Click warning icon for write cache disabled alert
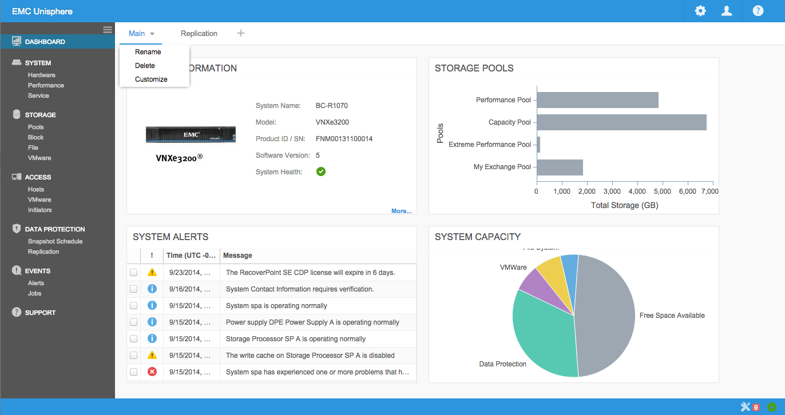Viewport: 785px width, 415px height. 152,355
